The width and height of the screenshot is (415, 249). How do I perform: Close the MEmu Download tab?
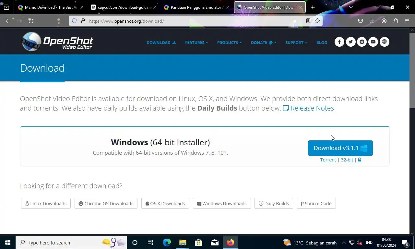point(81,7)
